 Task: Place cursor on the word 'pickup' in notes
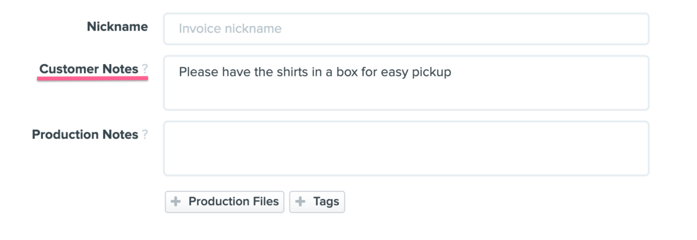point(432,73)
